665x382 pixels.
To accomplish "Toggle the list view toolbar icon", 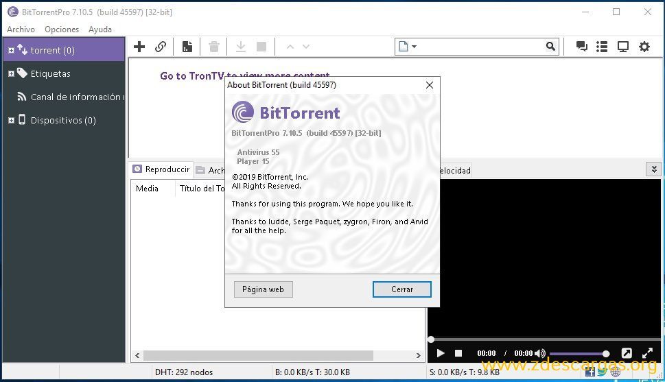I will 602,46.
